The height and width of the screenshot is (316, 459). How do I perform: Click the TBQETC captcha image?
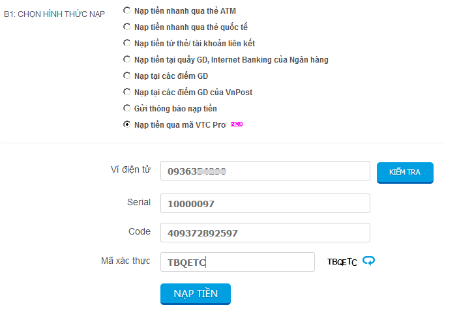pos(342,261)
